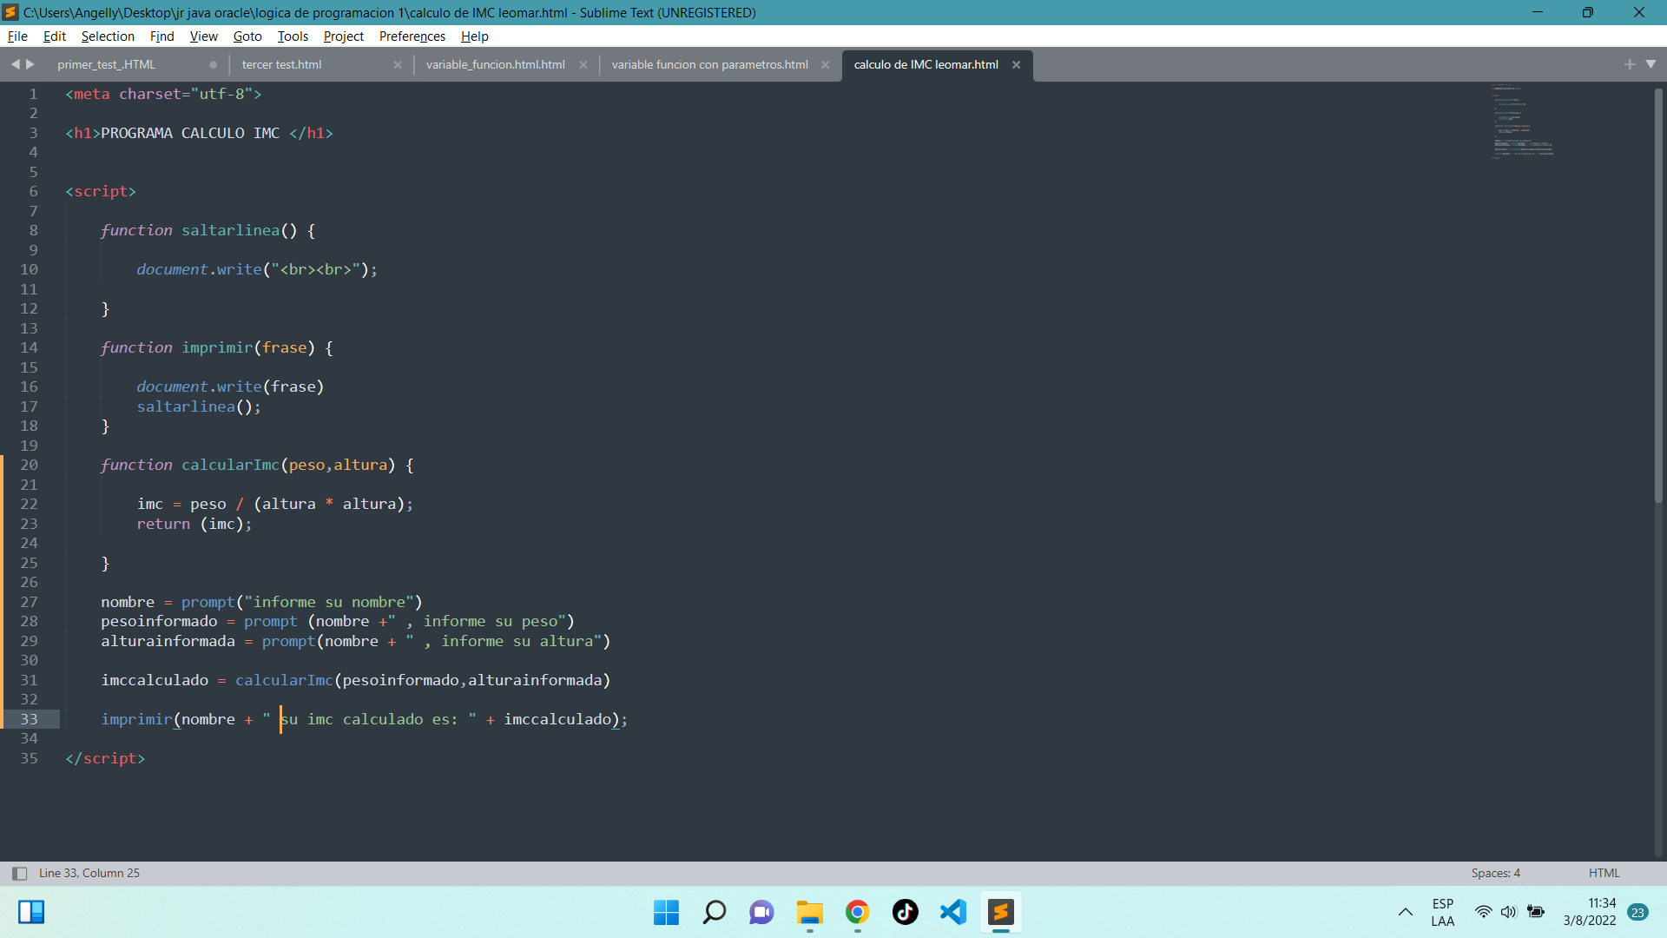
Task: Click the closing </script> tag
Action: click(105, 758)
